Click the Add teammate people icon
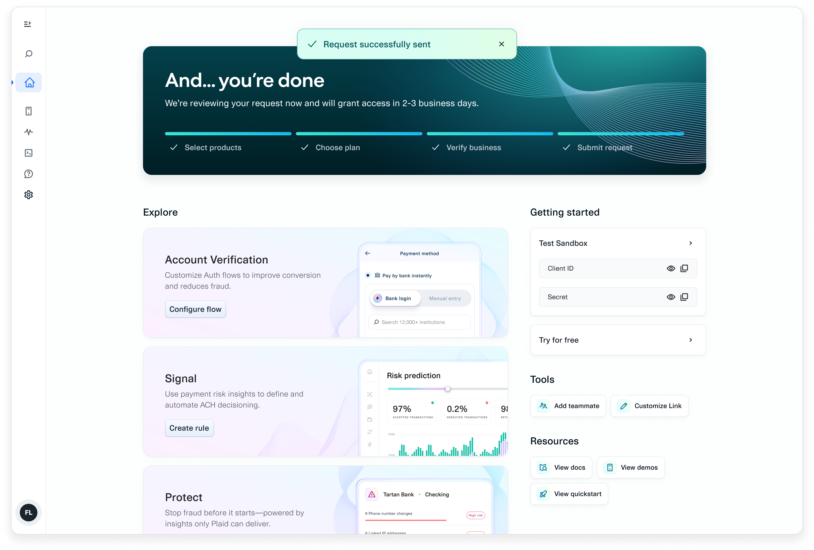814x550 pixels. (x=543, y=406)
